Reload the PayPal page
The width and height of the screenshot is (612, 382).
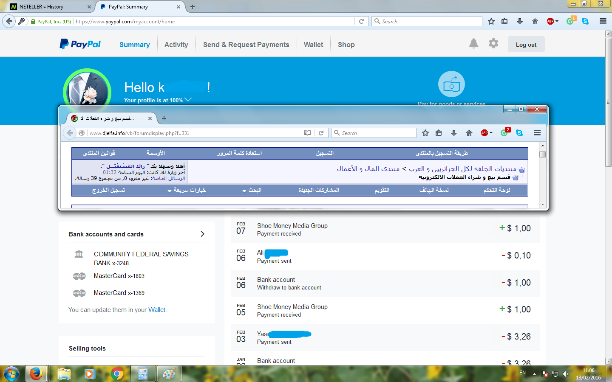361,21
